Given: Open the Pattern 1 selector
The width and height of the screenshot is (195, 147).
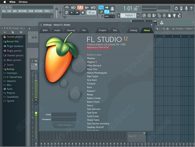Looking at the screenshot, I should [x=129, y=15].
